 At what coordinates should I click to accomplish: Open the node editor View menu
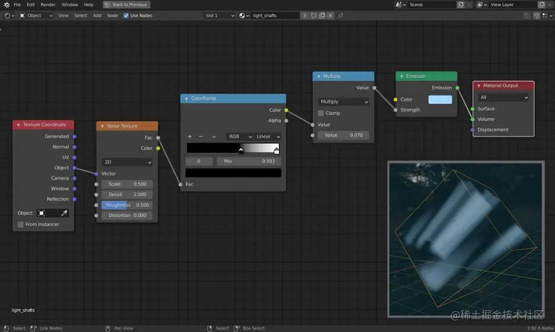click(x=63, y=16)
